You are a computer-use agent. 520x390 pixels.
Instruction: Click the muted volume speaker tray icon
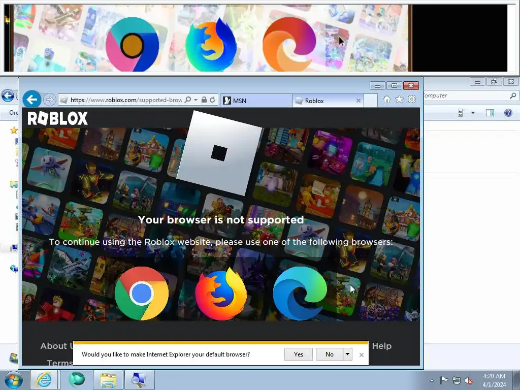[x=469, y=380]
